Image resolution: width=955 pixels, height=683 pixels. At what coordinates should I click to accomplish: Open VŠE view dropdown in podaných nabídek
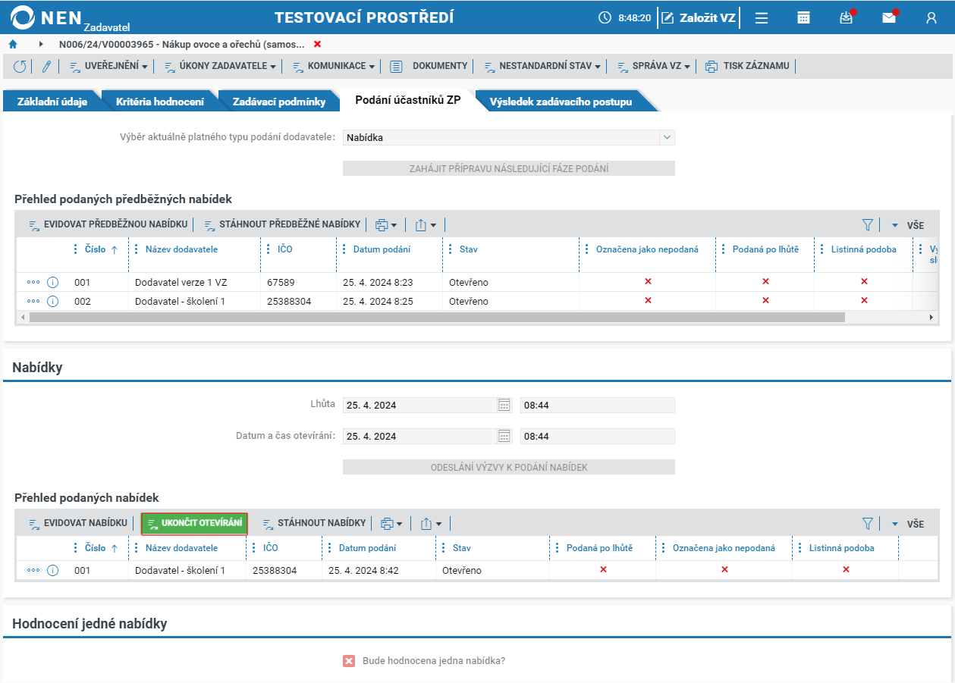pyautogui.click(x=907, y=523)
